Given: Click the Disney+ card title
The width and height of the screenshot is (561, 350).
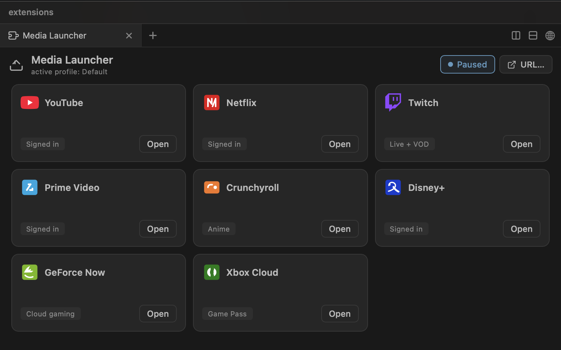Looking at the screenshot, I should (x=426, y=188).
